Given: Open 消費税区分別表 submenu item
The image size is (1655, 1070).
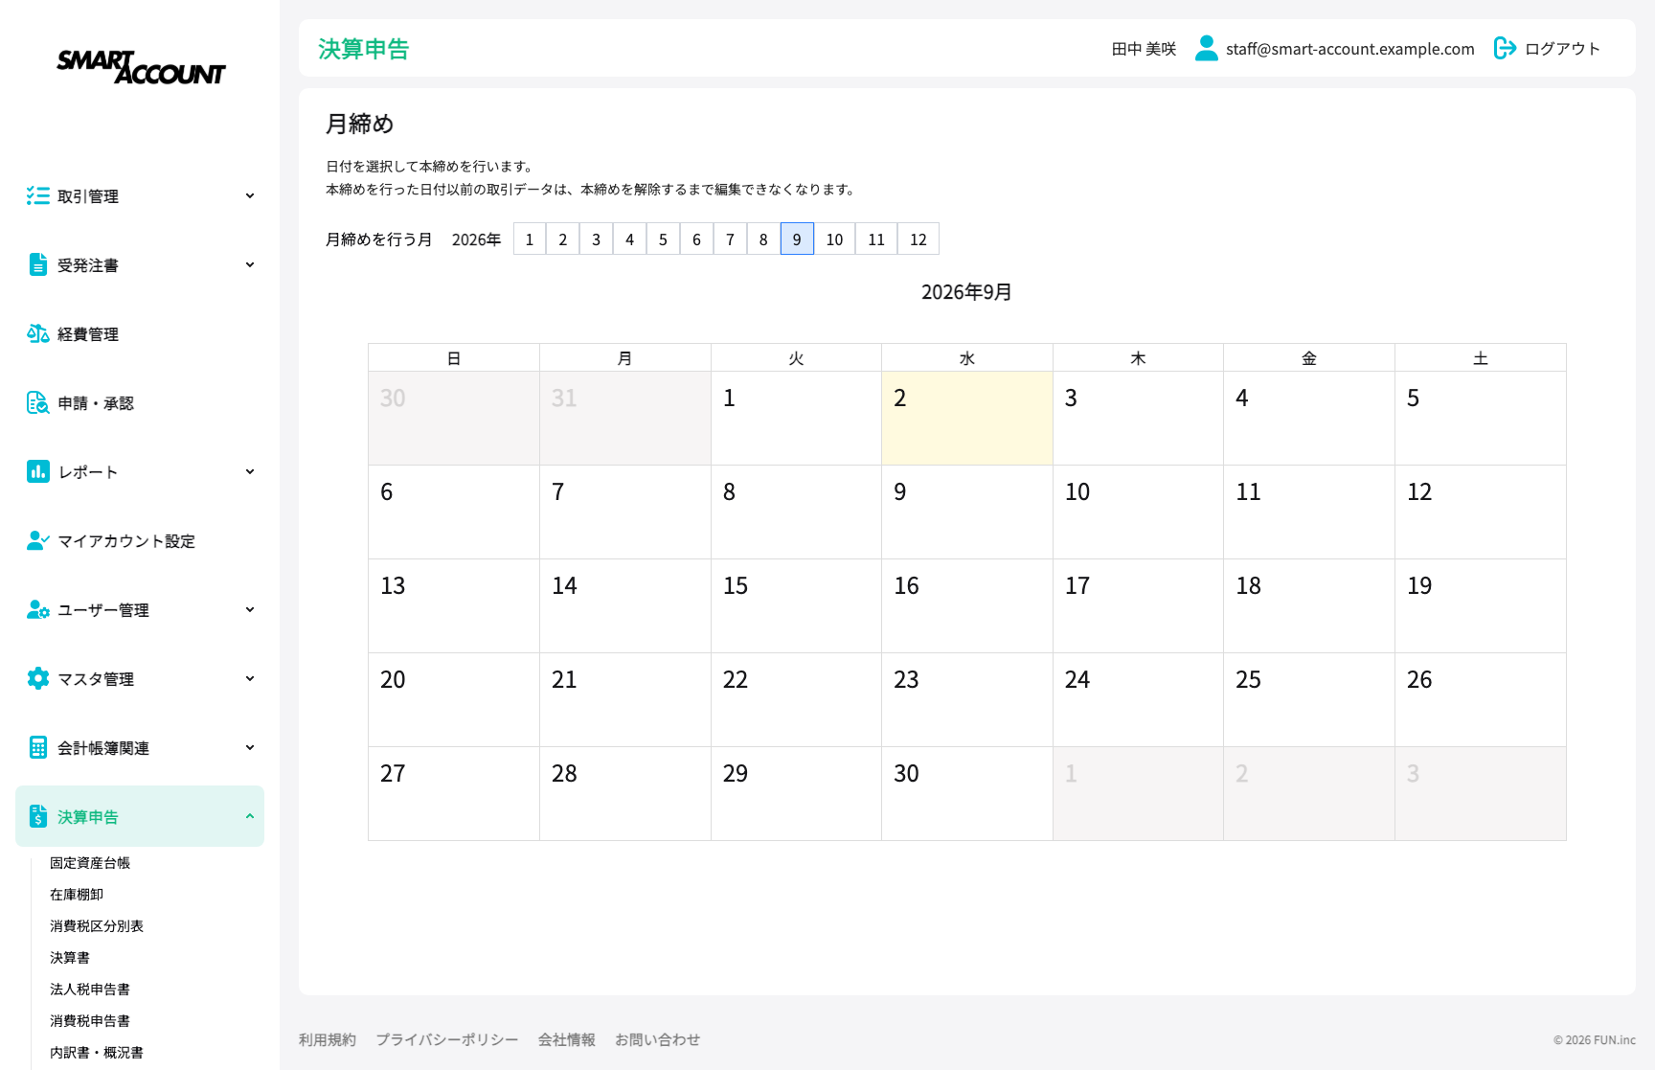Looking at the screenshot, I should coord(97,926).
